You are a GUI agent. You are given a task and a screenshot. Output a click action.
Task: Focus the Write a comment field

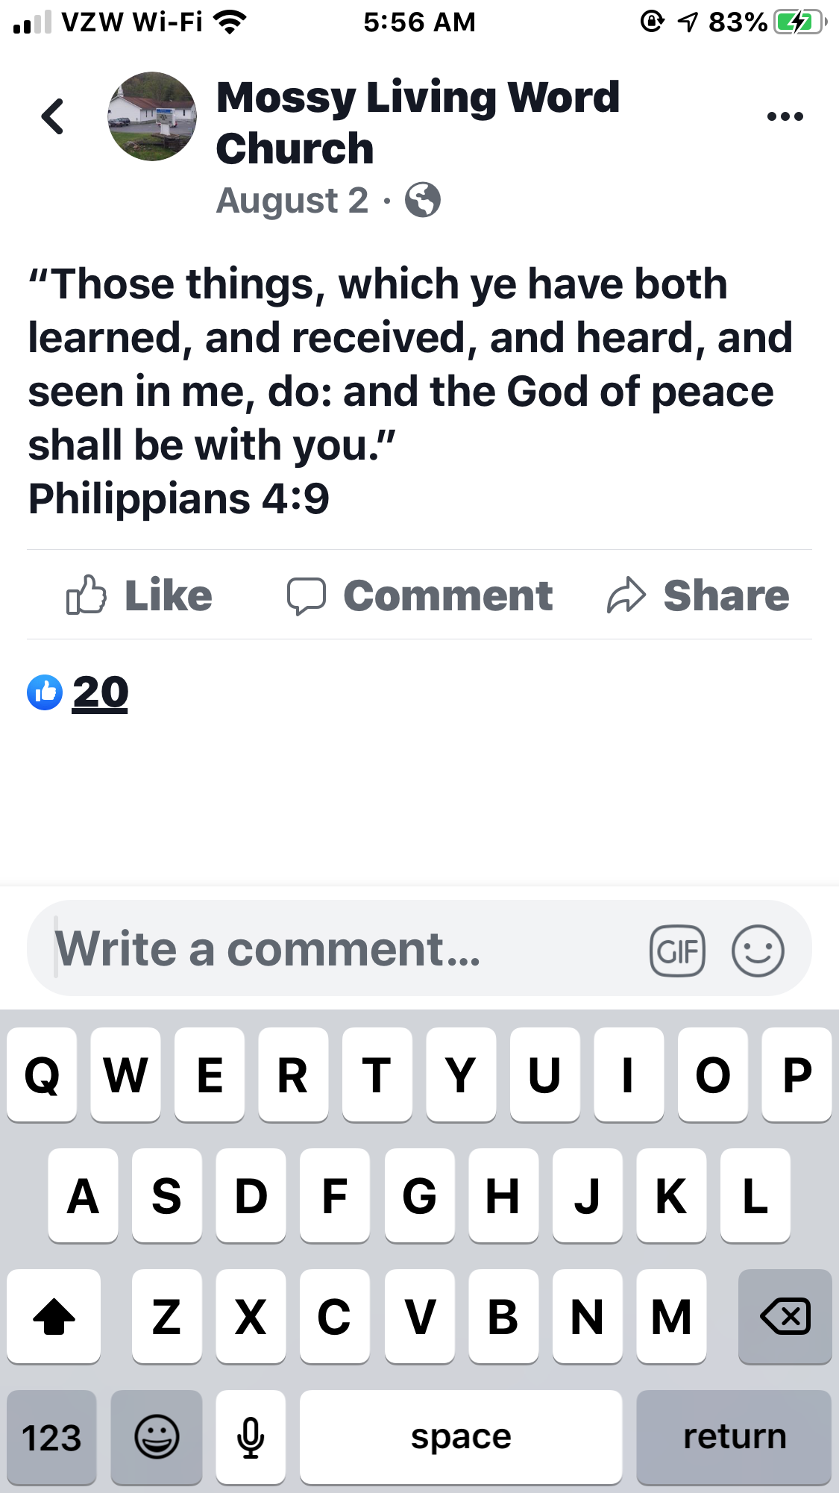[x=336, y=949]
